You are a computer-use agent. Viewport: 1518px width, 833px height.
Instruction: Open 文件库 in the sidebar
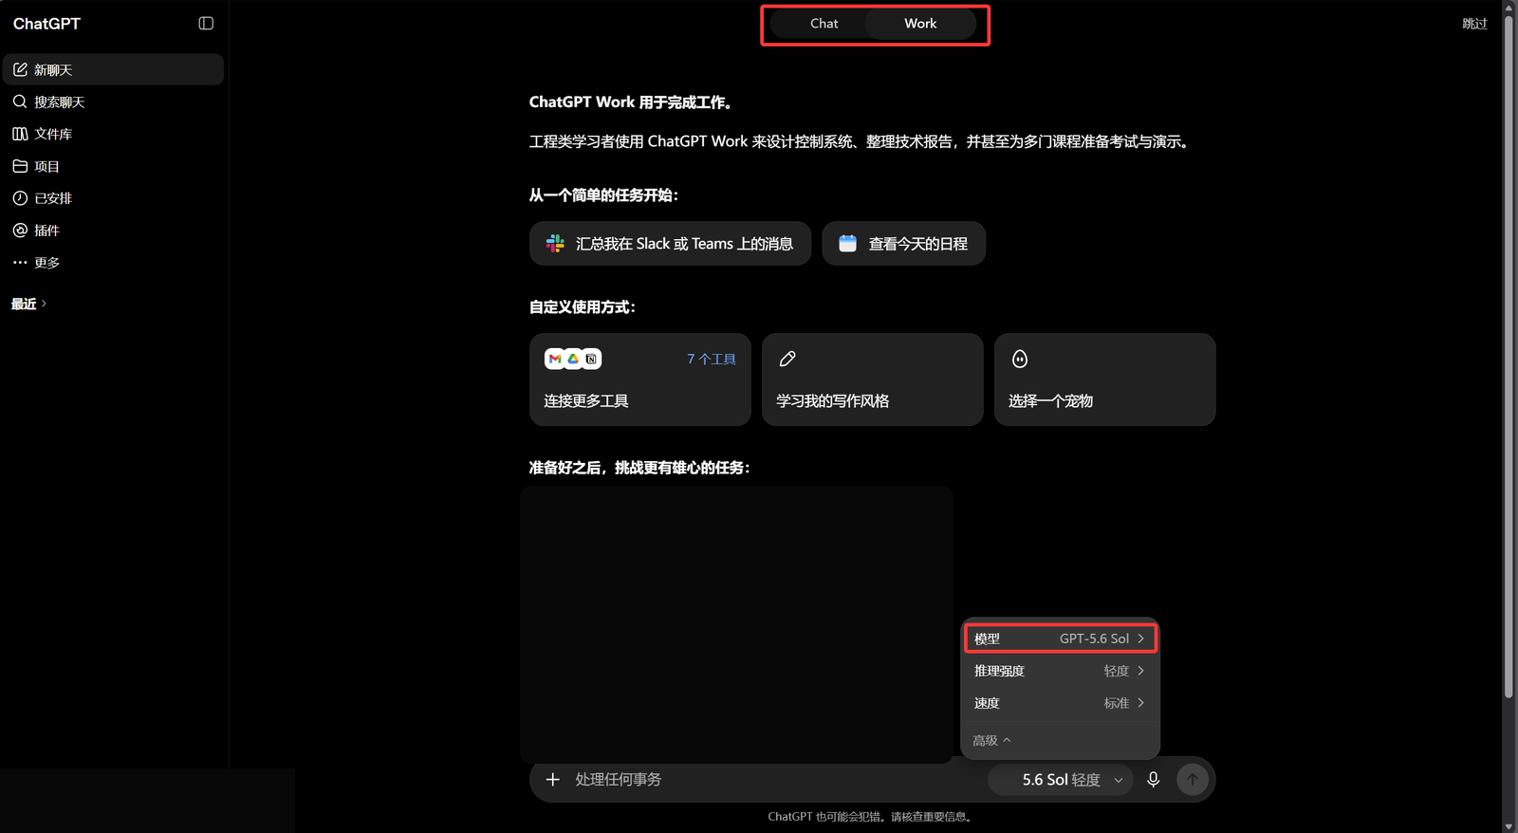[113, 134]
